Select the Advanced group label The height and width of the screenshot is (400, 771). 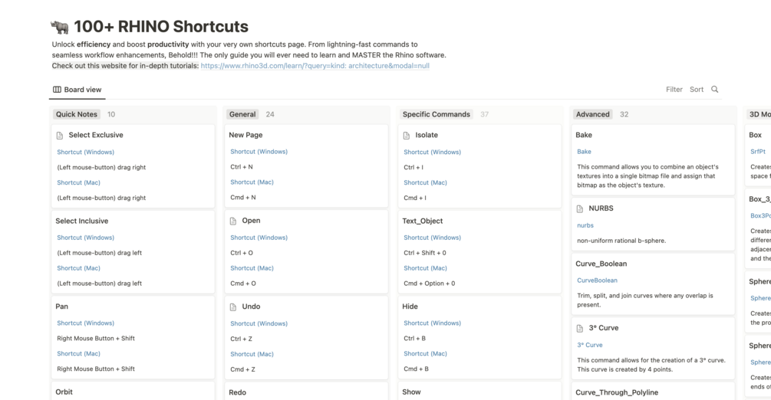pos(592,114)
